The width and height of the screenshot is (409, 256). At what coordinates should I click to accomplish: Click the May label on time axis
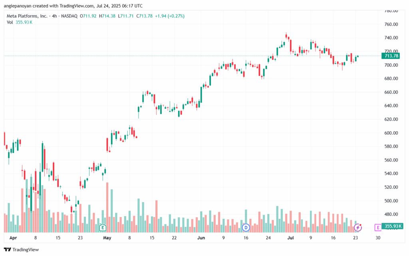[107, 238]
